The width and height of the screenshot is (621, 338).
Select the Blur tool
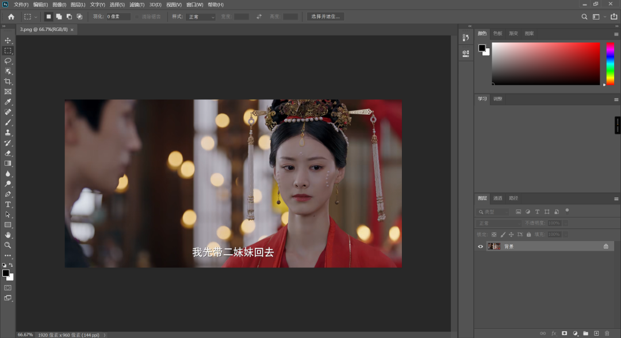(7, 173)
